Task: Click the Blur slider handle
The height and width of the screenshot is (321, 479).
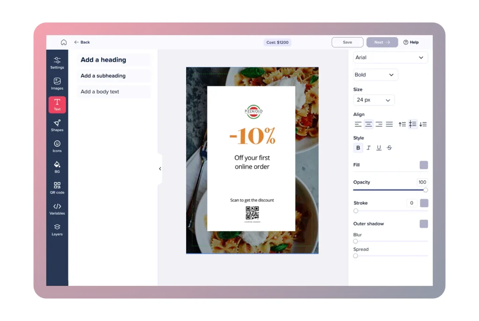Action: pyautogui.click(x=356, y=241)
